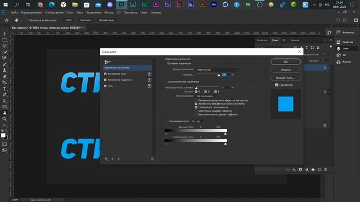Select the Eraser tool

pos(4,76)
